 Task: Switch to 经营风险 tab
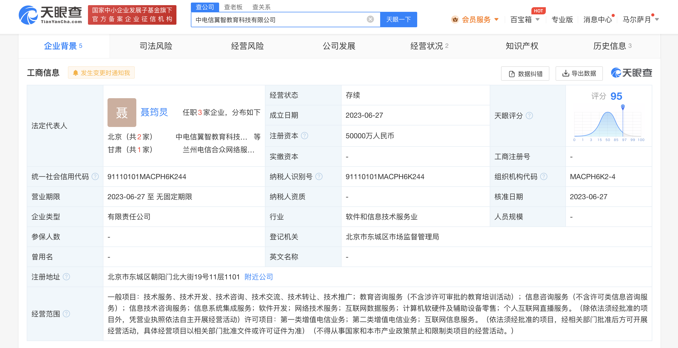point(247,46)
